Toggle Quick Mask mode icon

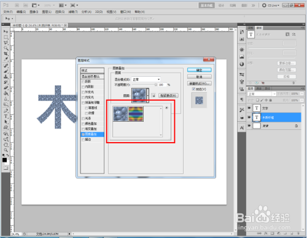click(6, 168)
